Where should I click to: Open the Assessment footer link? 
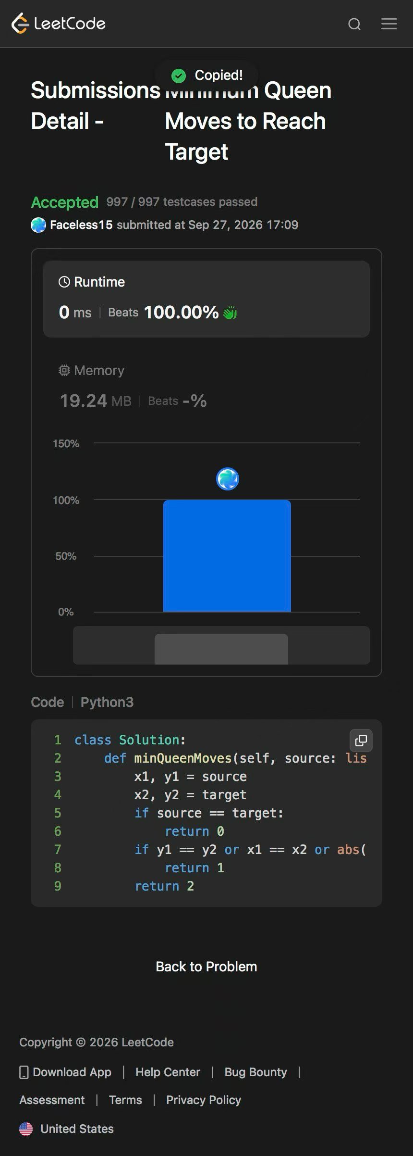(52, 1100)
